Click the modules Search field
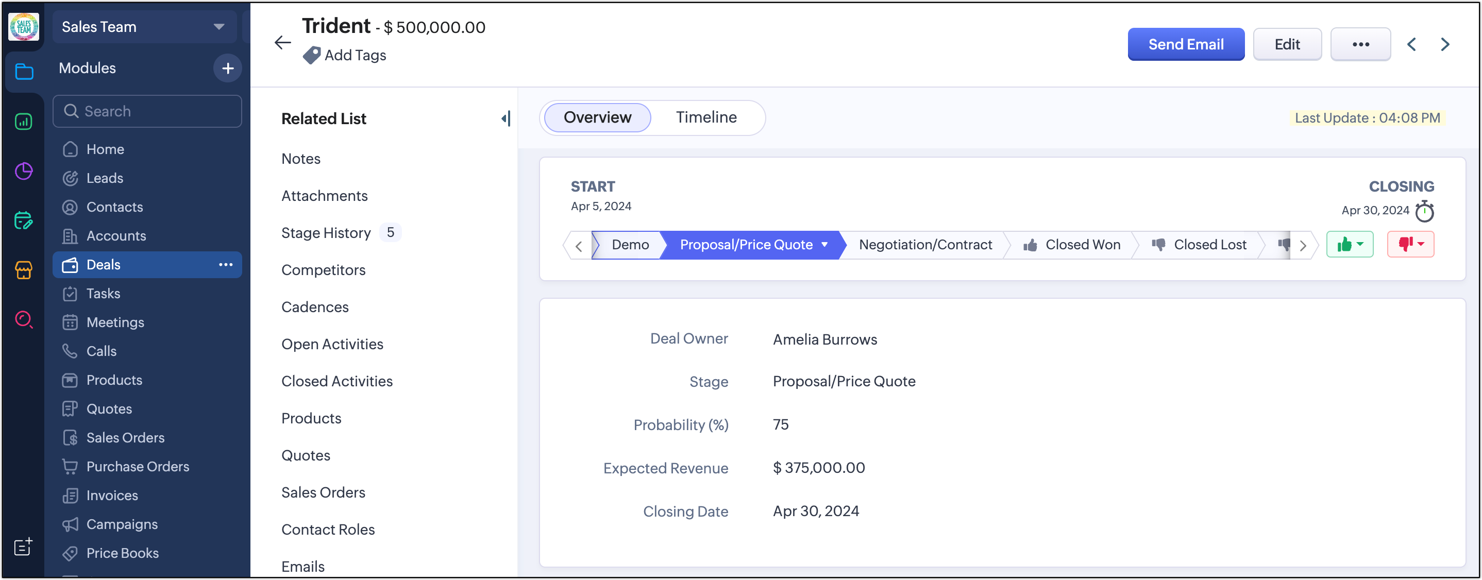The height and width of the screenshot is (580, 1482). pos(147,111)
